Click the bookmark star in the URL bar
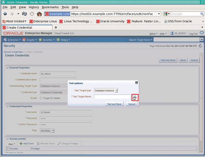Viewport: 205px width, 157px height. tap(155, 14)
